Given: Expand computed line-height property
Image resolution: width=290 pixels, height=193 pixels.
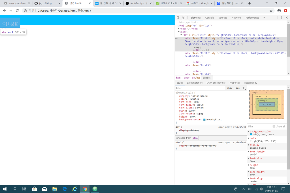Looking at the screenshot, I should tap(249, 172).
